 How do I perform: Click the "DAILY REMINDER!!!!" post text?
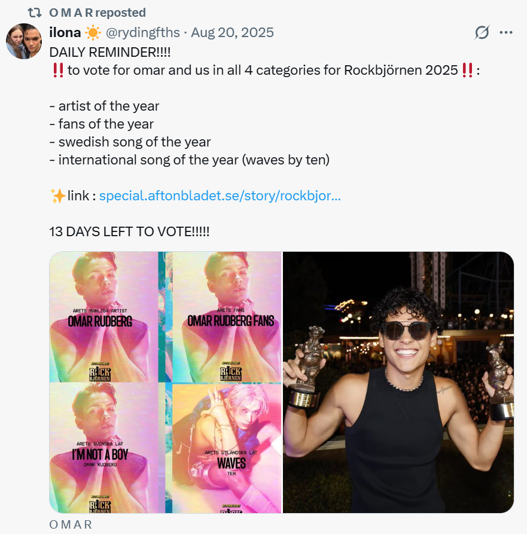point(109,52)
